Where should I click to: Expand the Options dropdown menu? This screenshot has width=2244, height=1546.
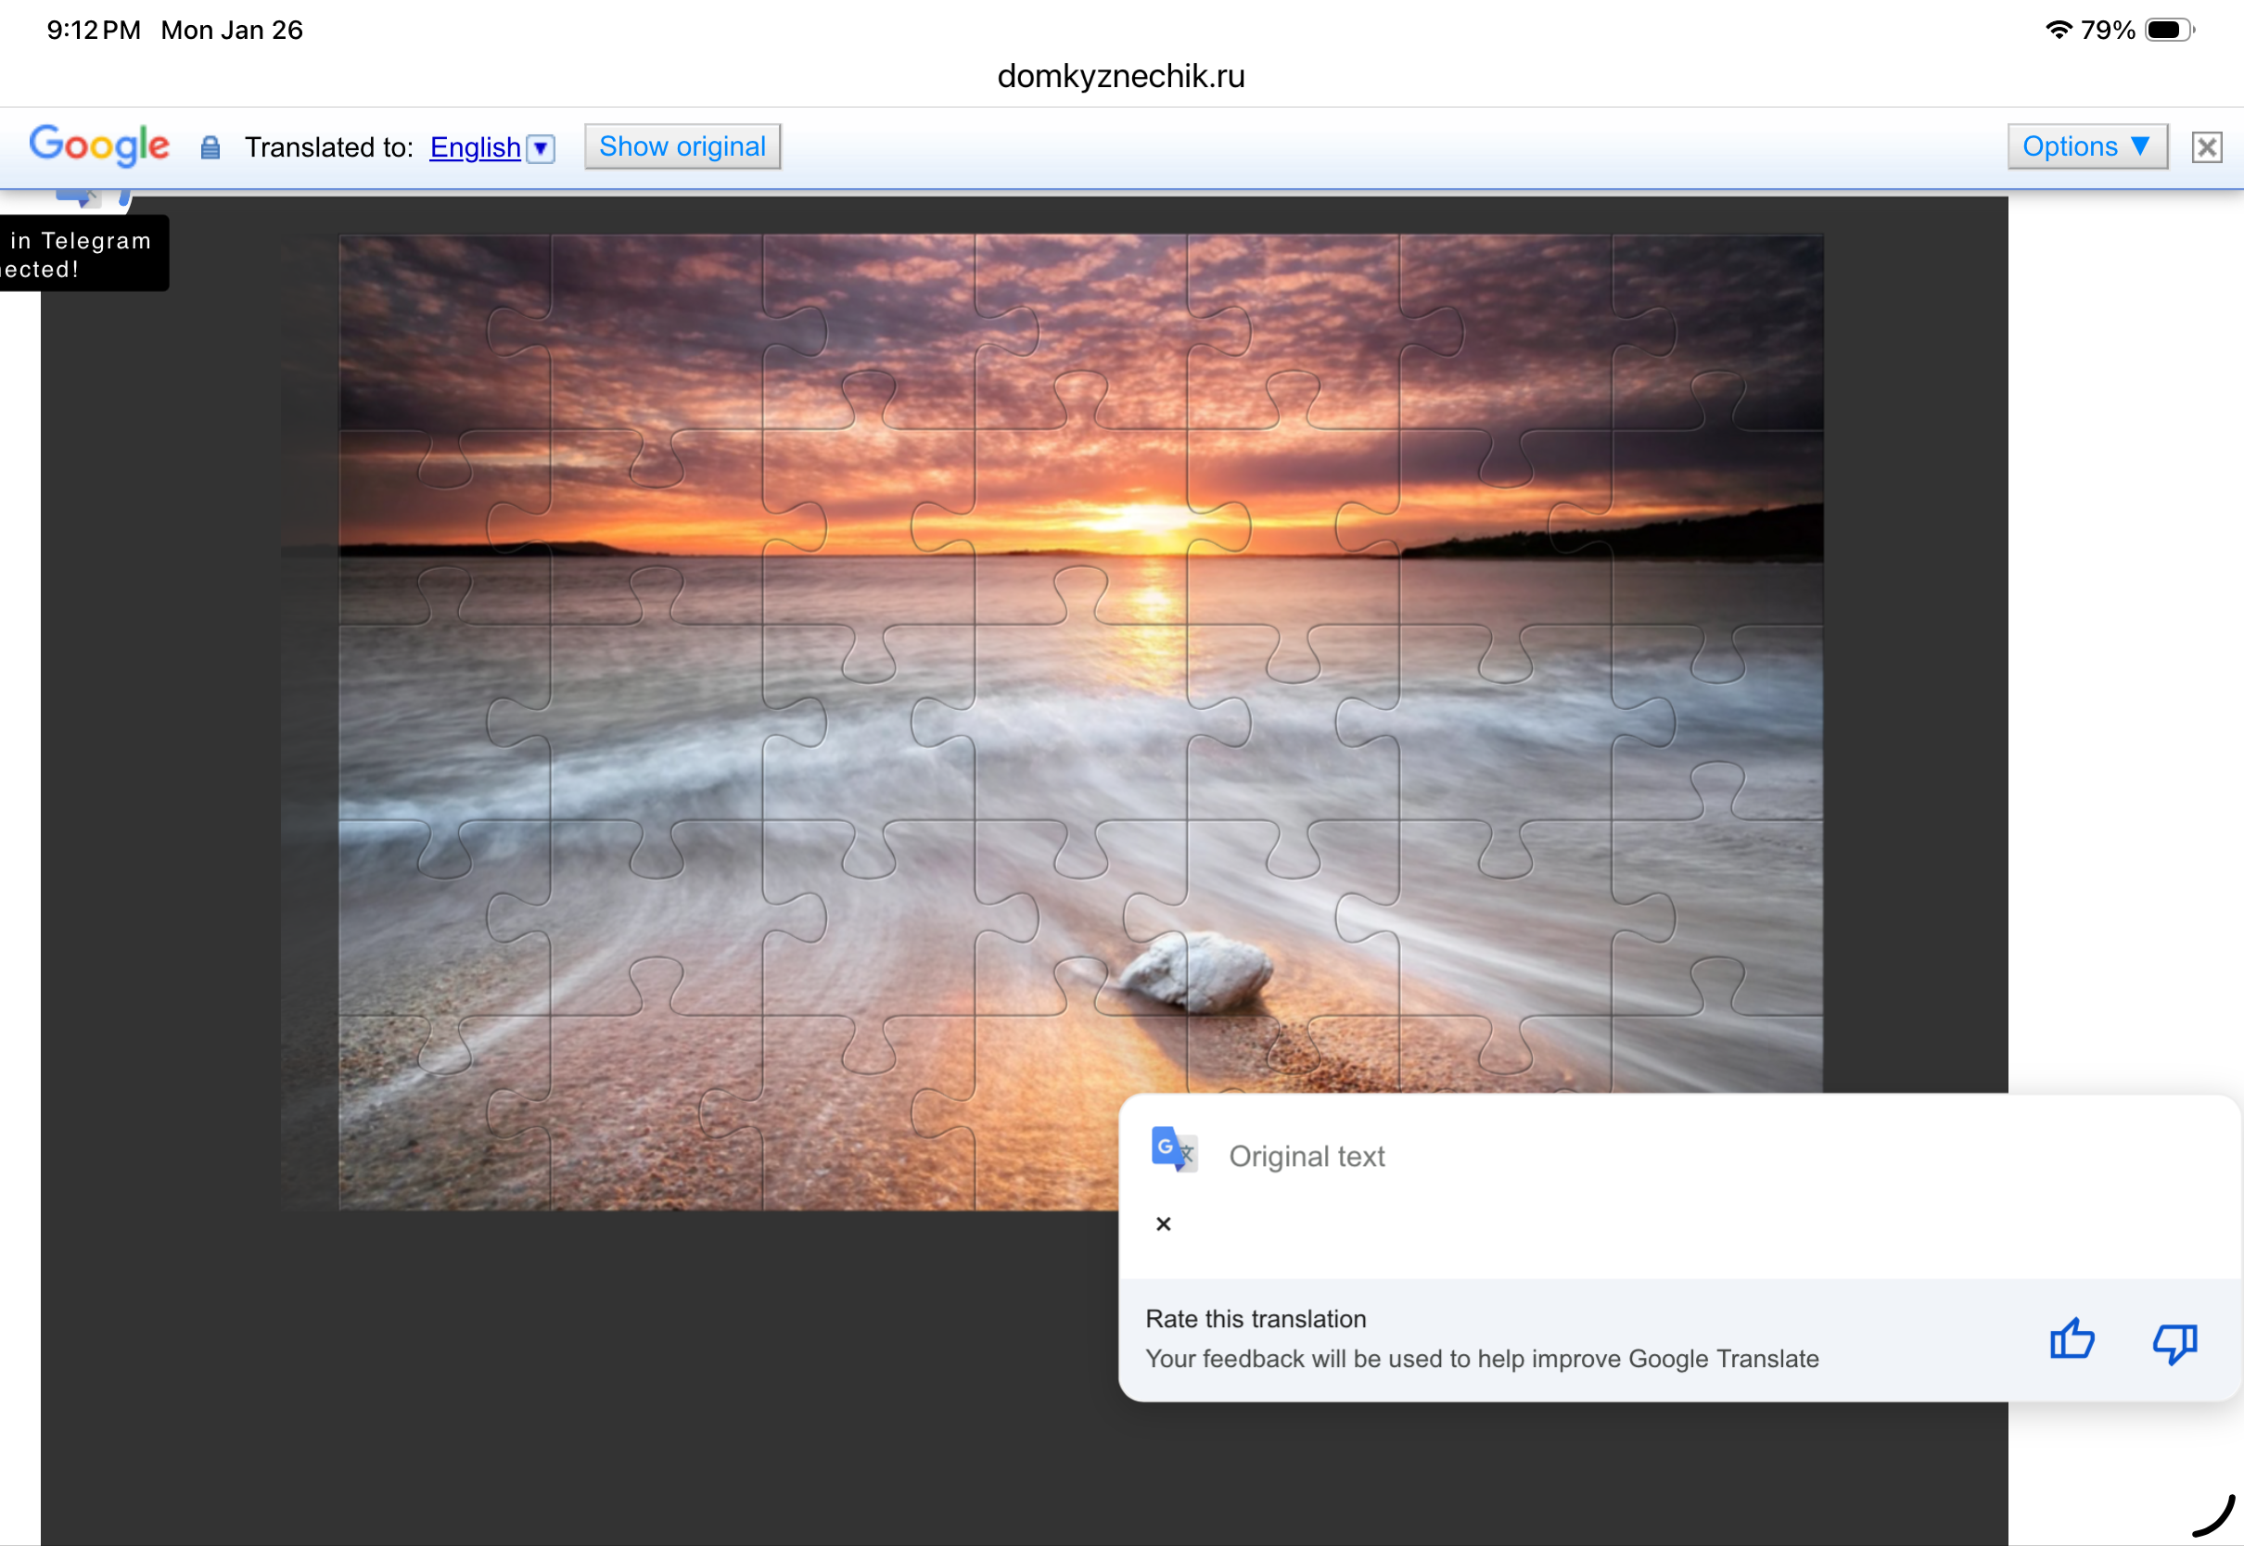tap(2087, 146)
